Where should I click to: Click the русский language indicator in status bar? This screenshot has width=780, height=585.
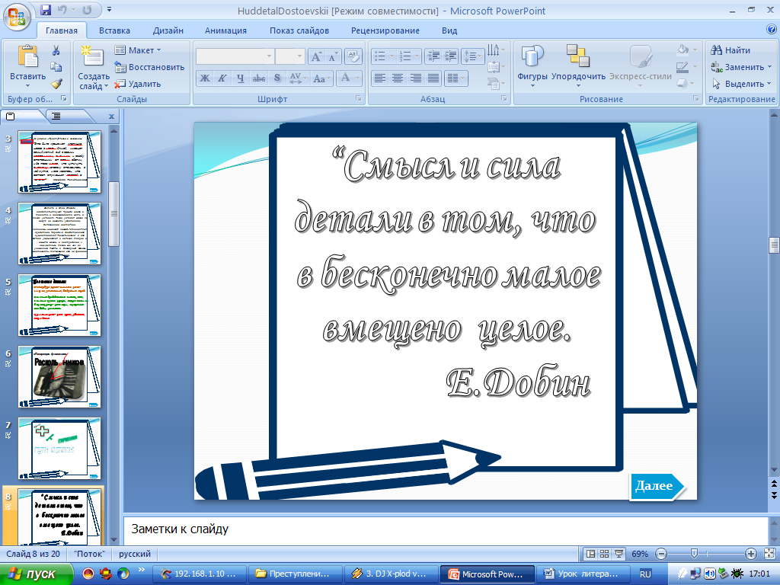tap(134, 554)
